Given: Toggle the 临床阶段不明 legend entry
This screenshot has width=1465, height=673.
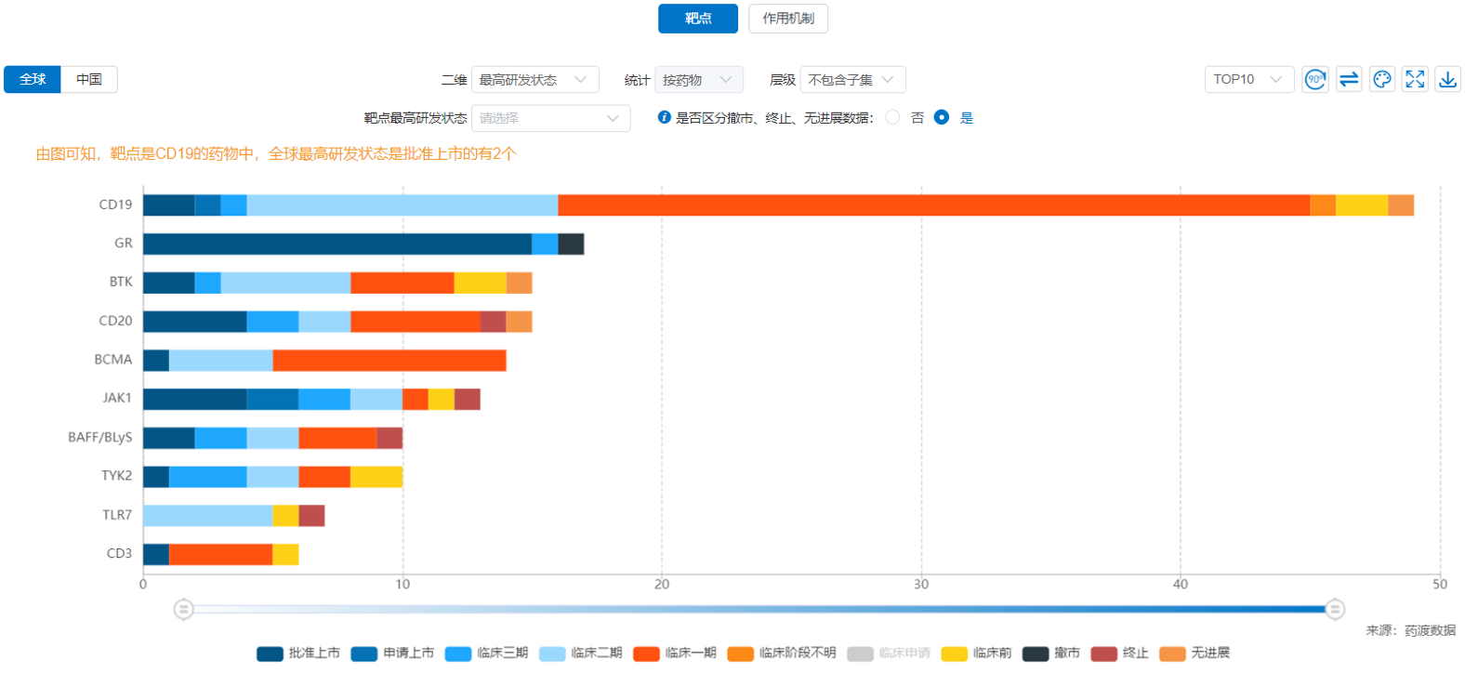Looking at the screenshot, I should click(782, 653).
